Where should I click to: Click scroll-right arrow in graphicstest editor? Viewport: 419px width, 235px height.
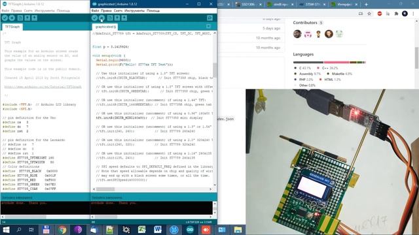point(211,189)
